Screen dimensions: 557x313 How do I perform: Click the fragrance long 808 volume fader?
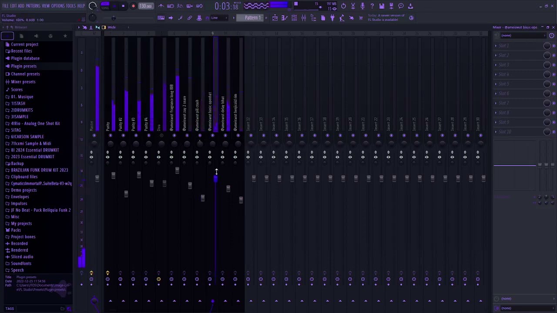(x=177, y=170)
